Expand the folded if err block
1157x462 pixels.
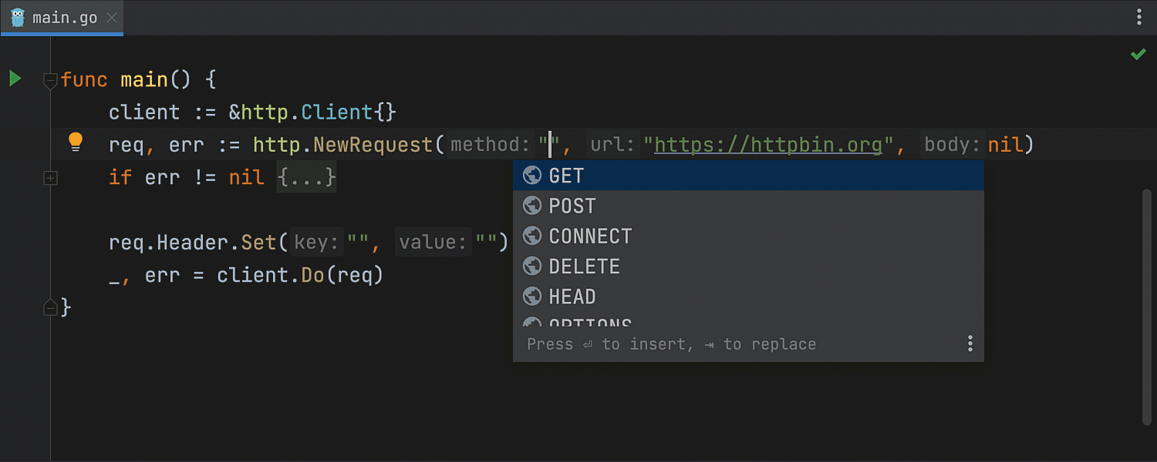[50, 178]
